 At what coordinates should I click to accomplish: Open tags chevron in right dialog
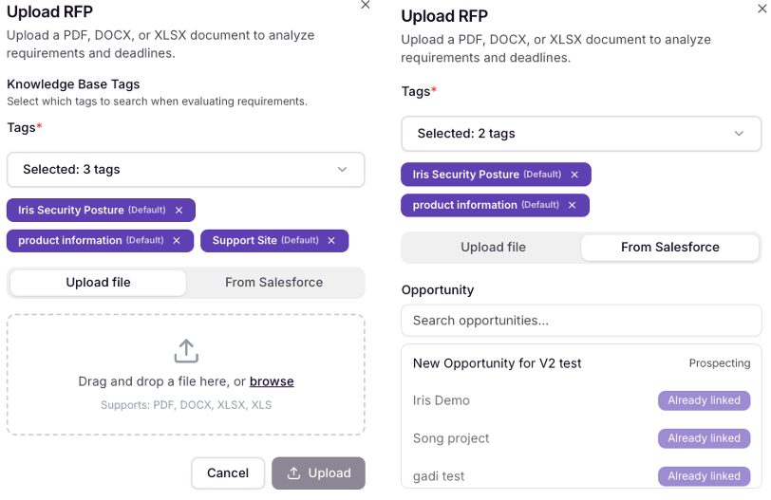pos(739,134)
